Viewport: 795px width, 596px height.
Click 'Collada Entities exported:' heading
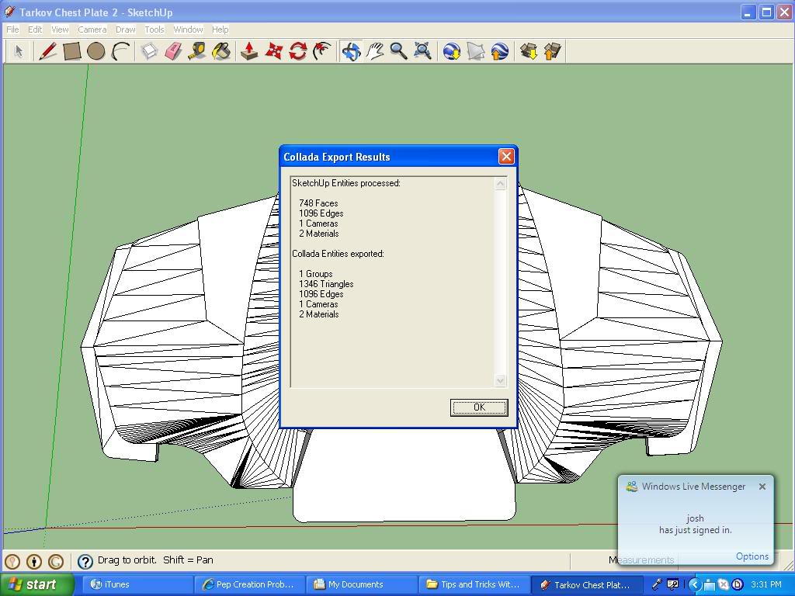click(338, 254)
